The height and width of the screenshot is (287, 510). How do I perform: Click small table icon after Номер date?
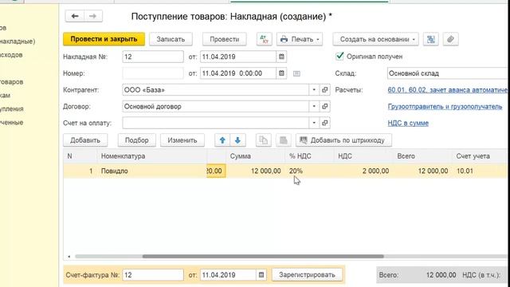[x=296, y=73]
